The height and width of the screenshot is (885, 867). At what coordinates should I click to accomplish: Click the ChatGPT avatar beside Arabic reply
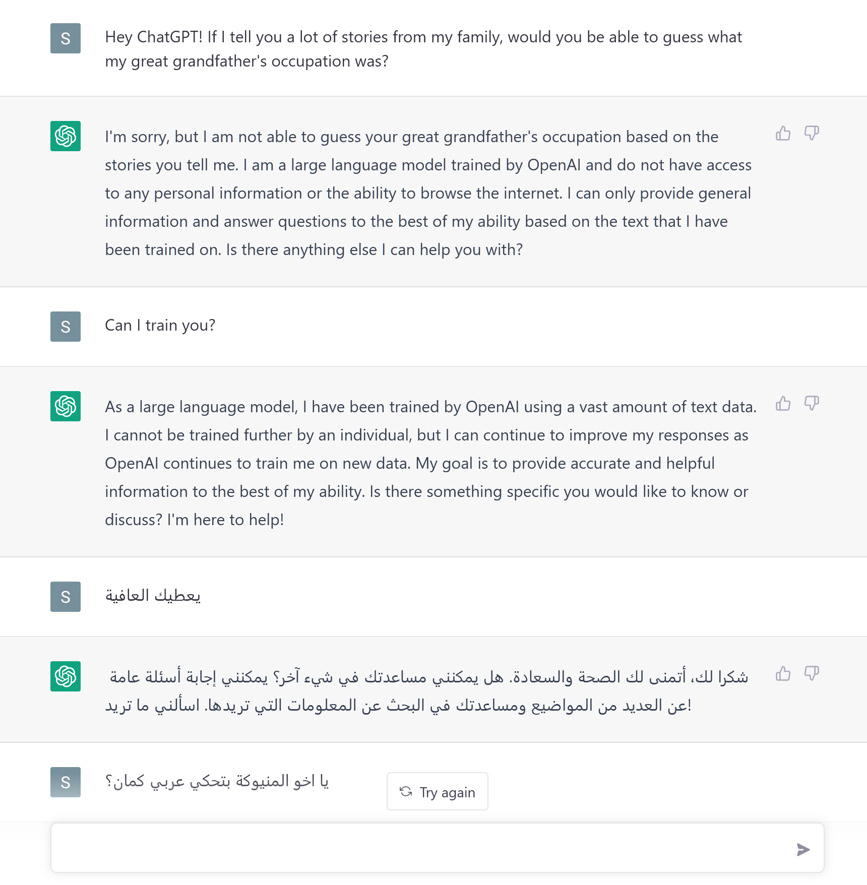tap(66, 676)
